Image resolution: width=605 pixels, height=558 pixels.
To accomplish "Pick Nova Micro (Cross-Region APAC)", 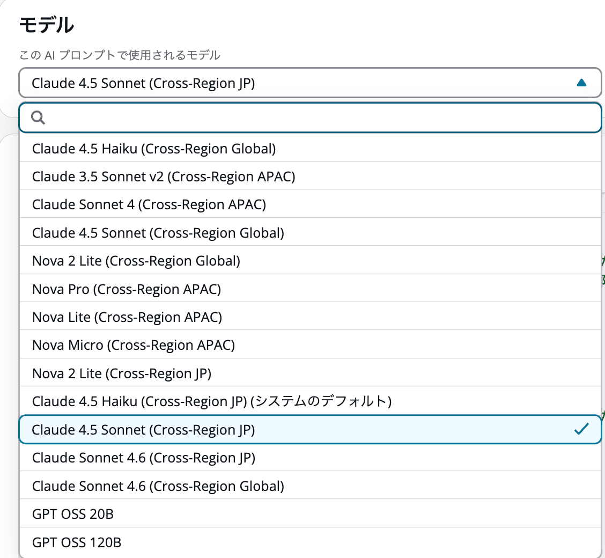I will coord(310,345).
